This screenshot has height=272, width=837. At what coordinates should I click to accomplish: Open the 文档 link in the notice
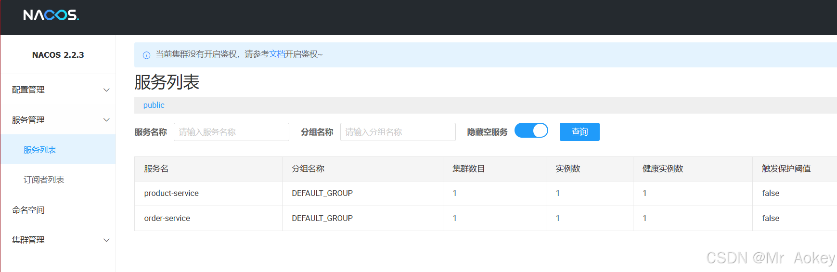coord(277,54)
